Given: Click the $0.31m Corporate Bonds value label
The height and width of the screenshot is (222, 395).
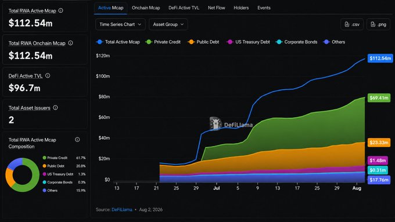Looking at the screenshot, I should coord(378,170).
